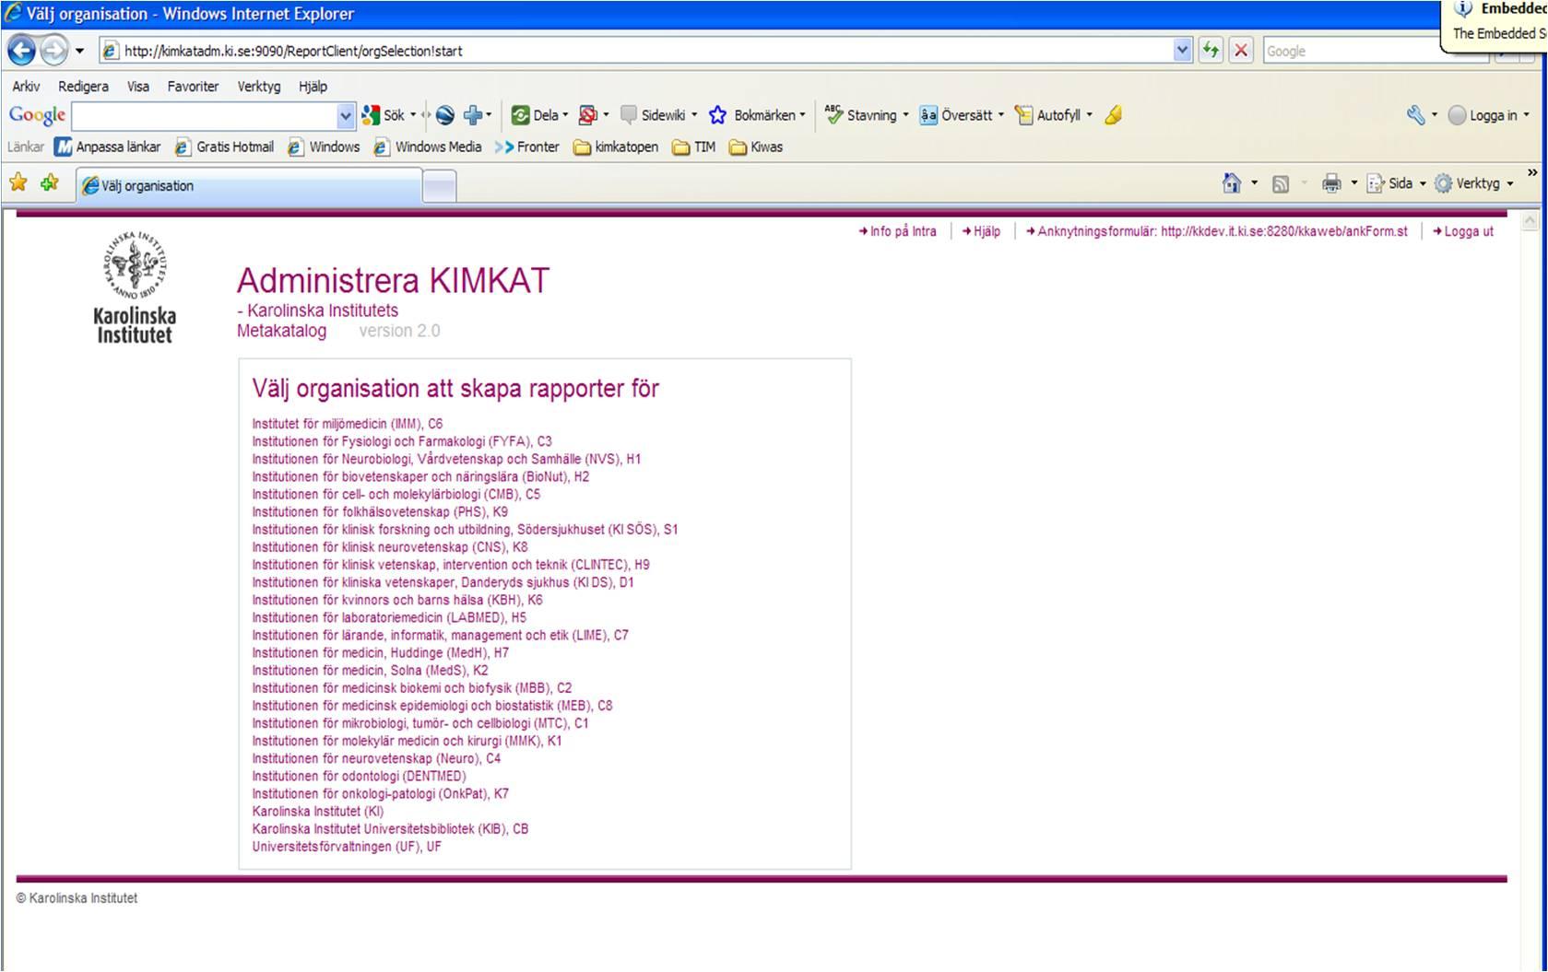
Task: Choose Karolinska Institutet (KI) organisation
Action: (318, 812)
